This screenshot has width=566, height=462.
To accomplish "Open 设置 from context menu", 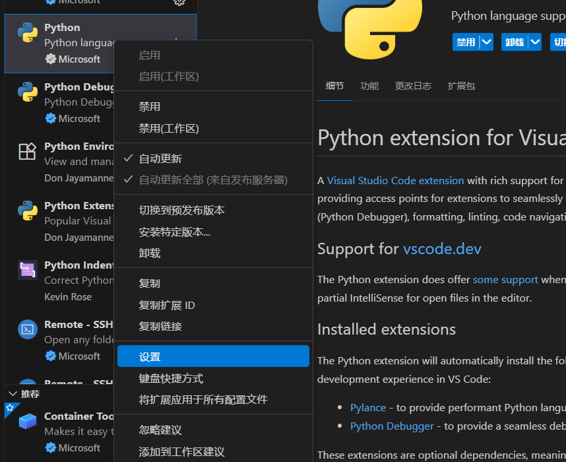I will pyautogui.click(x=213, y=356).
